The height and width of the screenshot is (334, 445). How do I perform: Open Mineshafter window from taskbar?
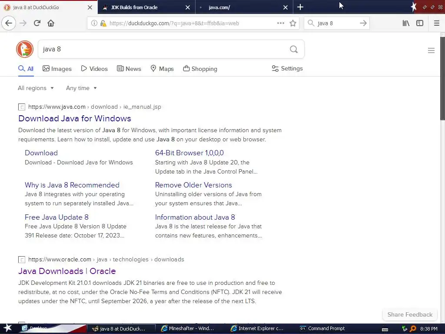(x=188, y=329)
